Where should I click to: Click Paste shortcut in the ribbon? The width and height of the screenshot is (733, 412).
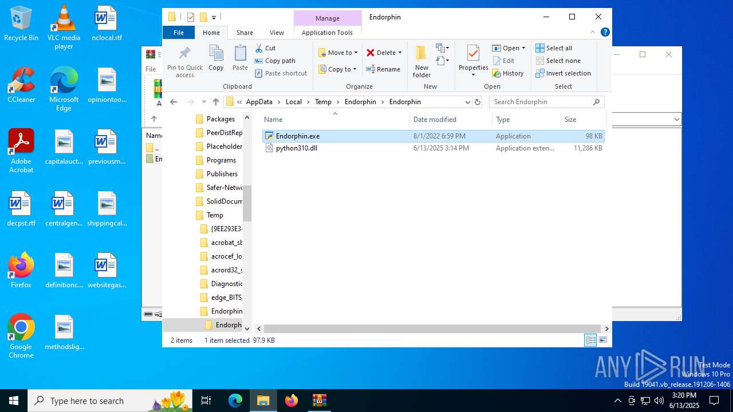pyautogui.click(x=281, y=73)
